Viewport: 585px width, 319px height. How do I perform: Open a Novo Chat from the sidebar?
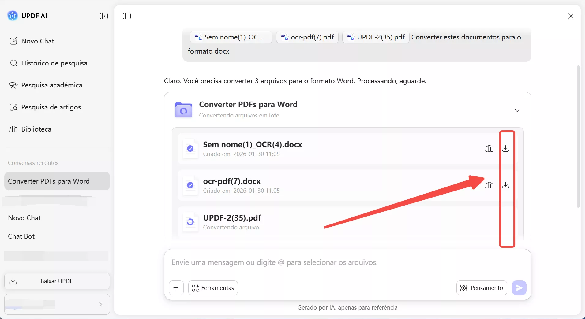click(37, 41)
